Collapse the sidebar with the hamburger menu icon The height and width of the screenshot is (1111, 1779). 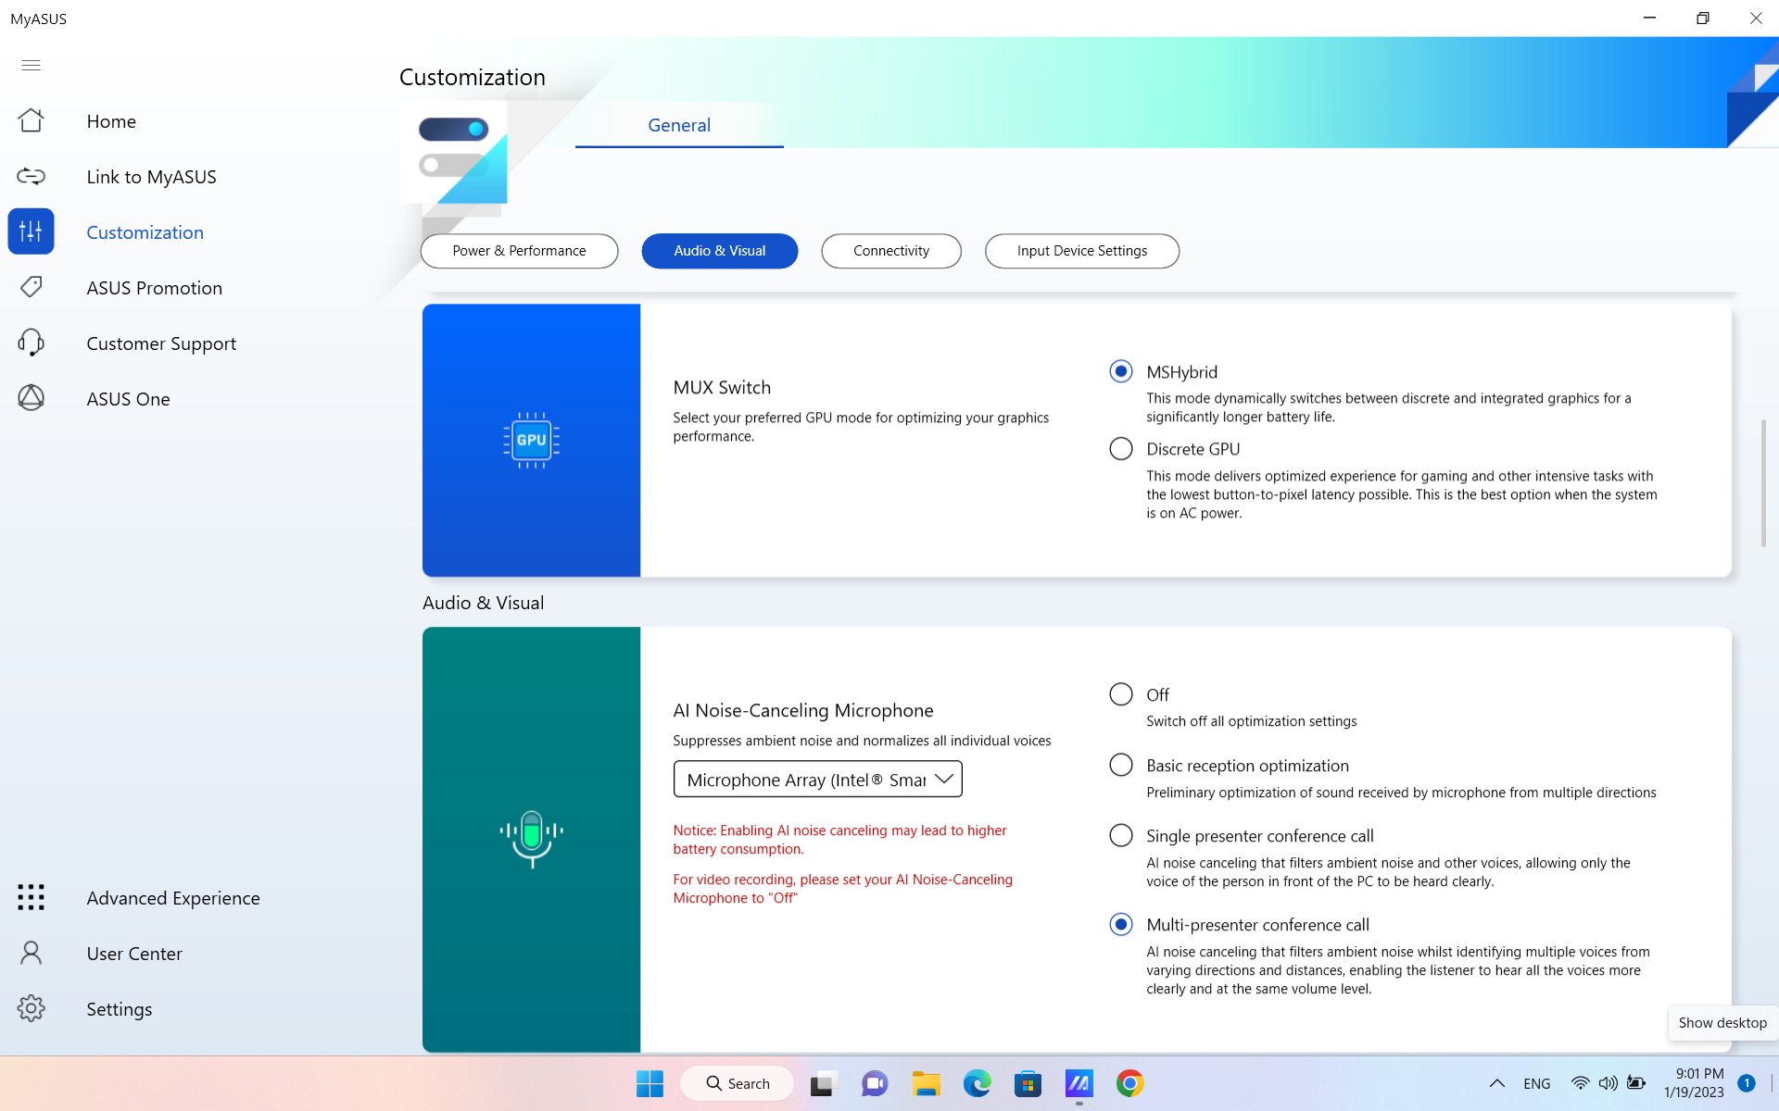31,65
